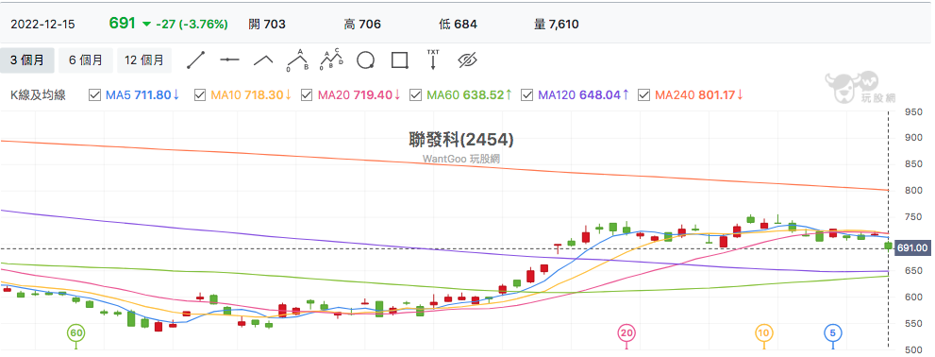Image resolution: width=935 pixels, height=357 pixels.
Task: Uncheck the MA60 moving average checkbox
Action: point(417,95)
